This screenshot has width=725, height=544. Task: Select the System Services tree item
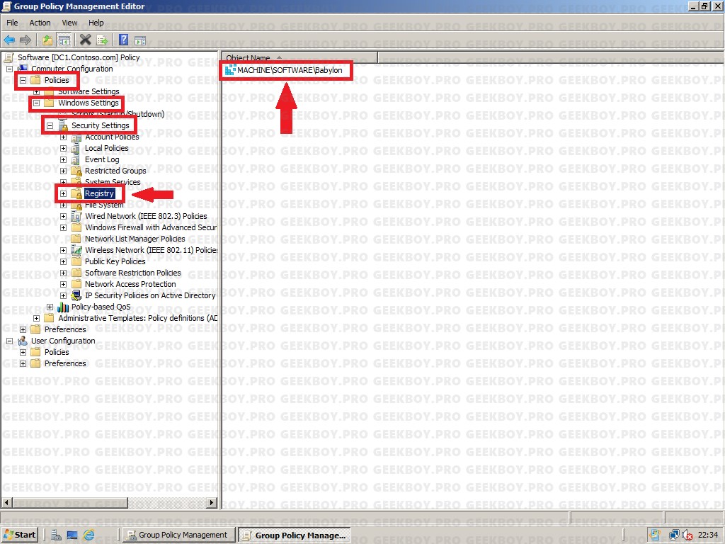pyautogui.click(x=113, y=182)
